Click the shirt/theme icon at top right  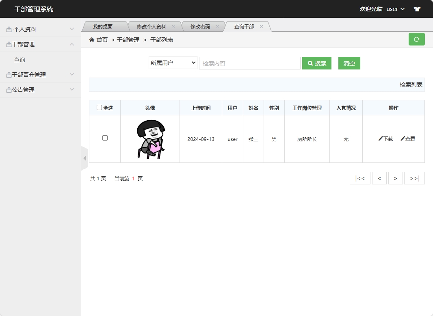click(x=417, y=9)
